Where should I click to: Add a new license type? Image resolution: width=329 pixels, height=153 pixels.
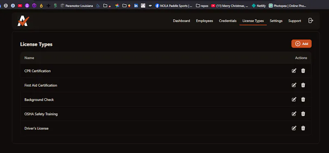301,44
